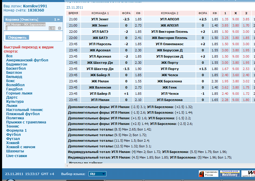This screenshot has height=181, width=255.
Task: Select Хоккей in the sports list
Action: point(13,143)
